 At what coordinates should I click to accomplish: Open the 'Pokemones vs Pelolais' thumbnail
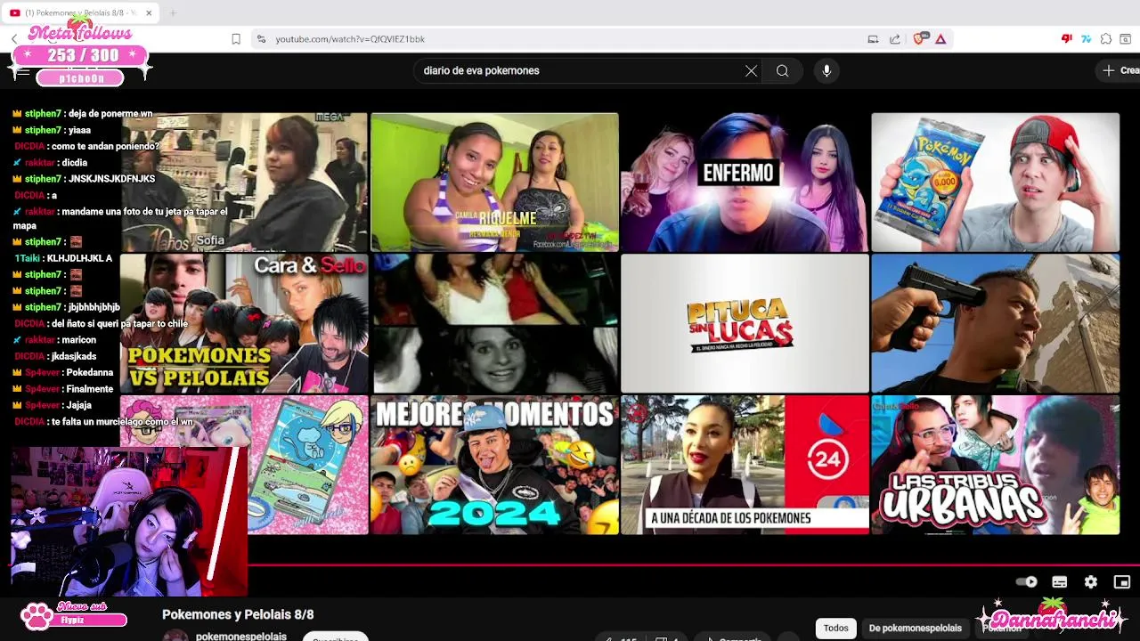pyautogui.click(x=244, y=324)
